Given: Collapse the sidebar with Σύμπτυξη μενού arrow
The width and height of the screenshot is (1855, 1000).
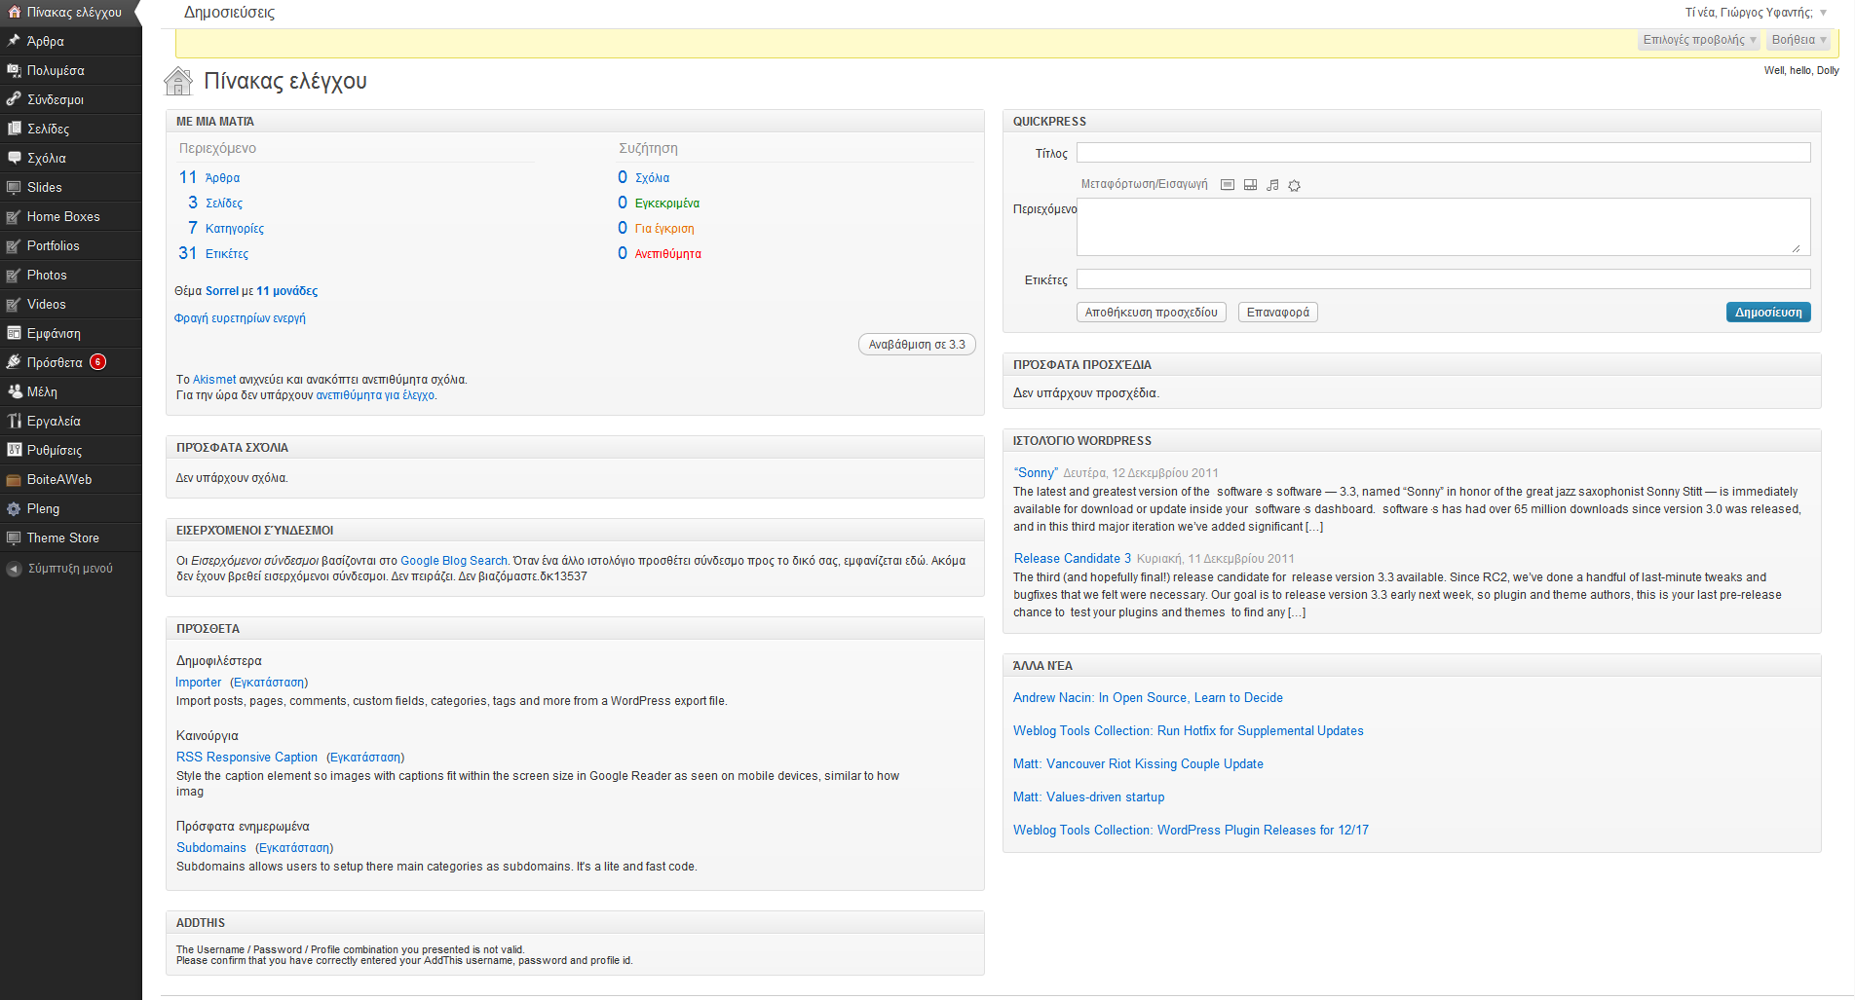Looking at the screenshot, I should pyautogui.click(x=14, y=569).
